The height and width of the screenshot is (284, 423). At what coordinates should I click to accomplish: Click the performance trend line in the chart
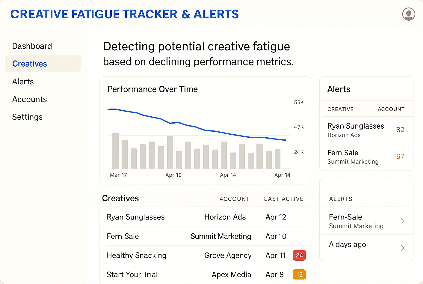[198, 127]
